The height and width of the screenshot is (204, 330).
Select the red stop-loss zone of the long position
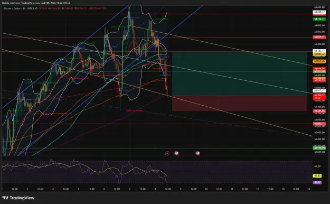point(239,103)
